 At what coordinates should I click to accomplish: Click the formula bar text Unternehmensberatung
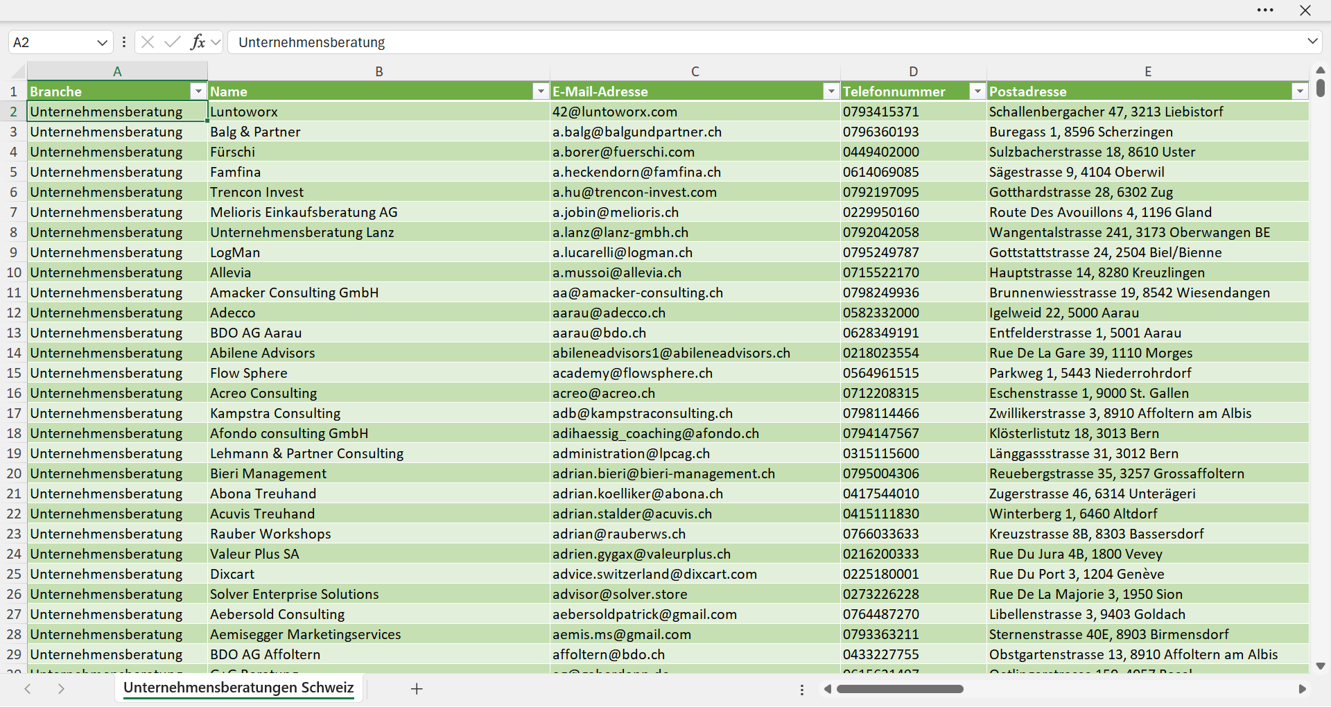(311, 42)
